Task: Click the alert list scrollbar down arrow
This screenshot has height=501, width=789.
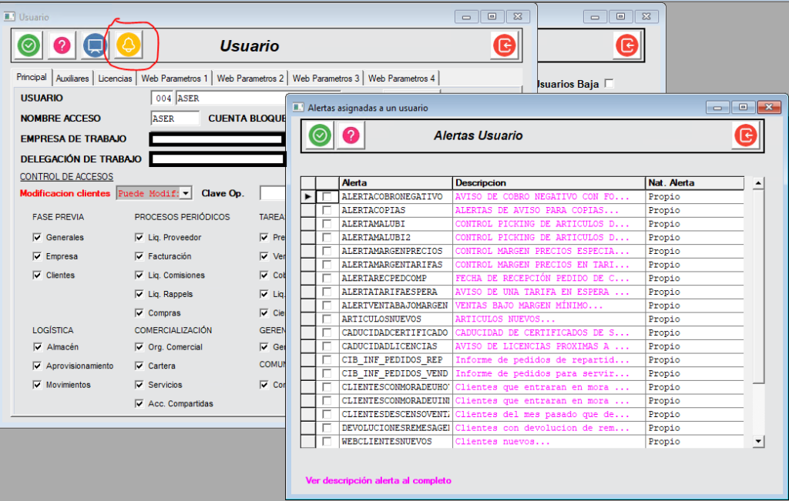Action: [x=758, y=441]
